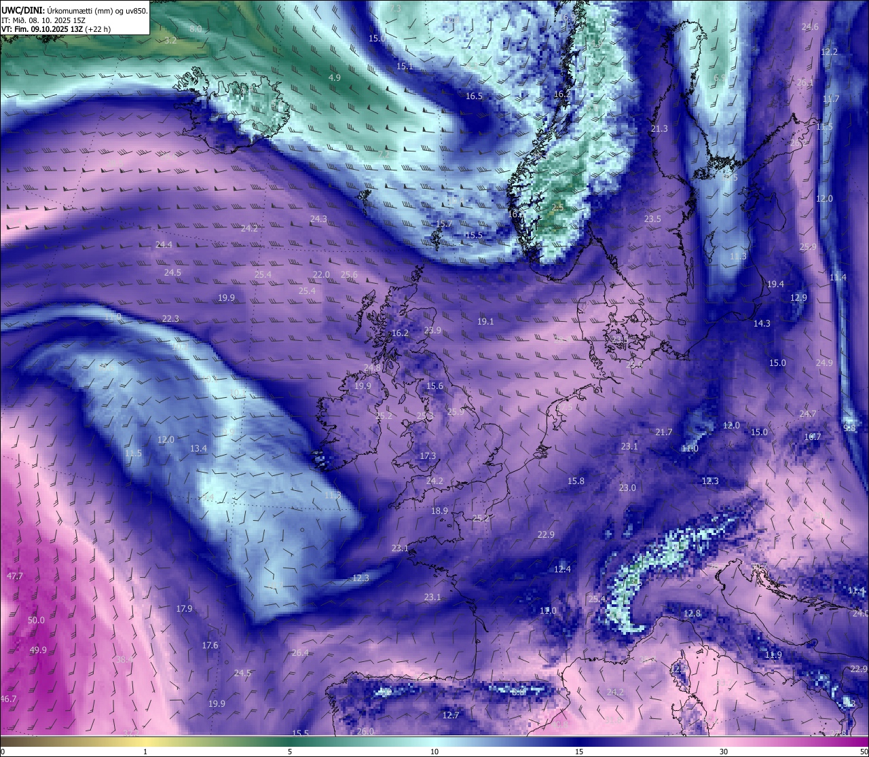The height and width of the screenshot is (757, 869).
Task: Click the 15.1 value label
Action: [405, 67]
